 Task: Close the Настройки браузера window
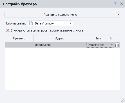click(122, 4)
